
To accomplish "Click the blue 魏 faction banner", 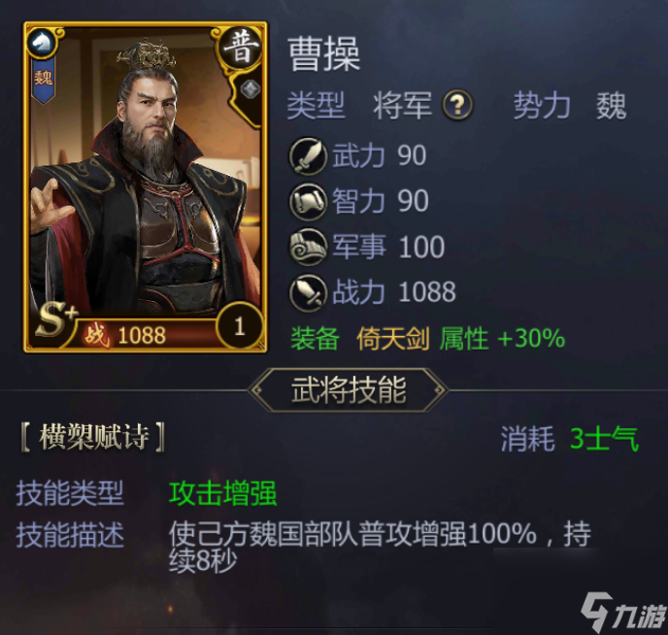I will pyautogui.click(x=43, y=80).
